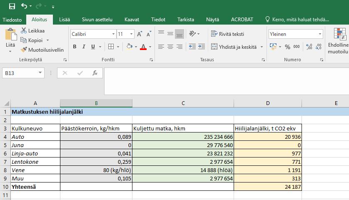Viewport: 349px width, 200px height.
Task: Expand the borders dropdown arrow
Action: click(118, 47)
